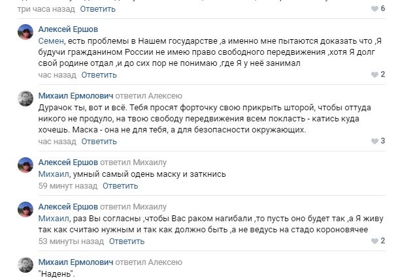The height and width of the screenshot is (278, 398).
Task: Click avatar next to "умный самый" comment
Action: click(x=25, y=166)
